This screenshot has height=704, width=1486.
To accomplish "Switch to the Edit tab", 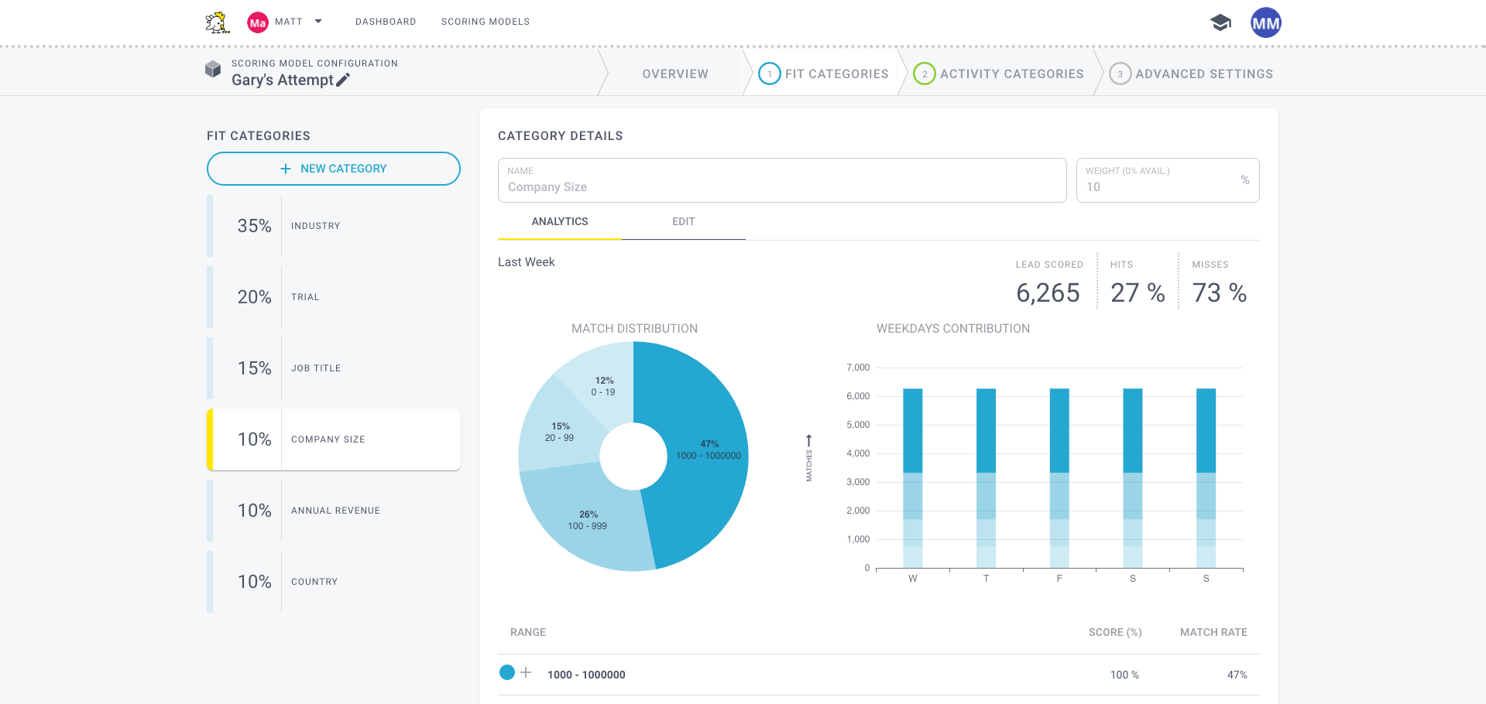I will [x=683, y=222].
